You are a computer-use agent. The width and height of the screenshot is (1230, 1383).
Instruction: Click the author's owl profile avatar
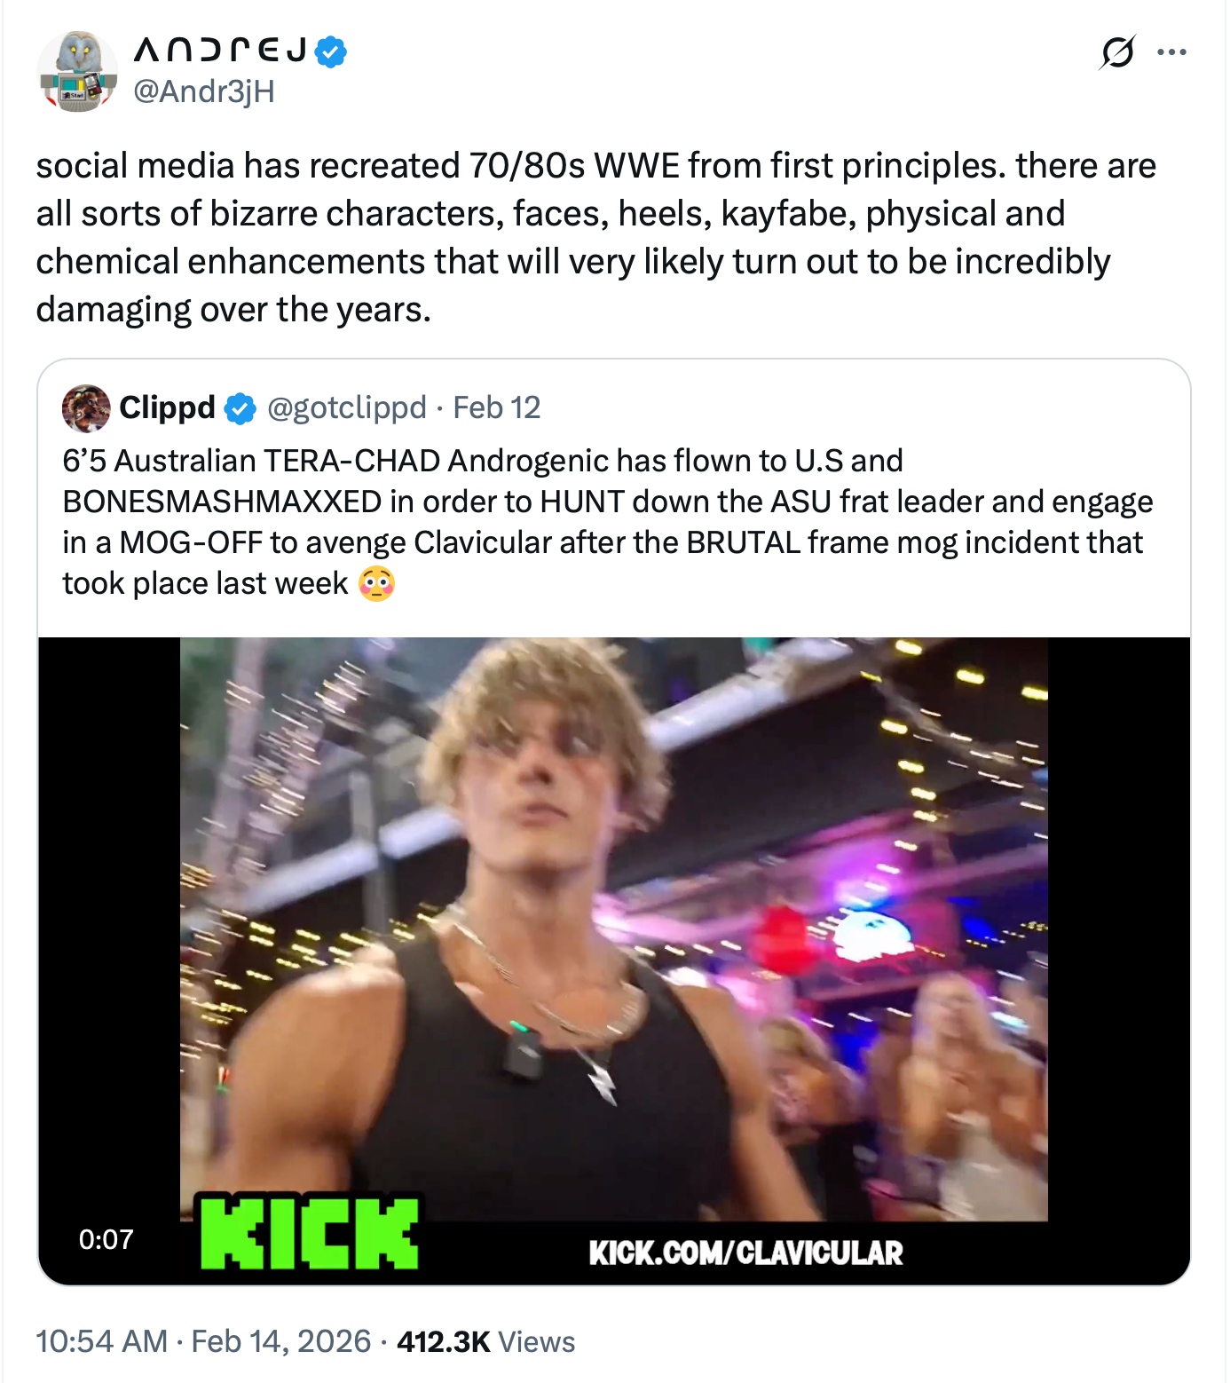click(77, 72)
